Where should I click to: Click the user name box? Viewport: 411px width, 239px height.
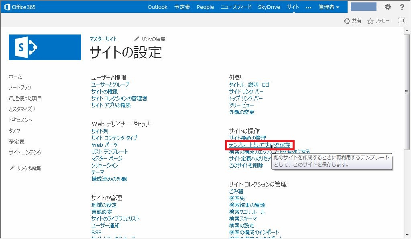point(364,7)
